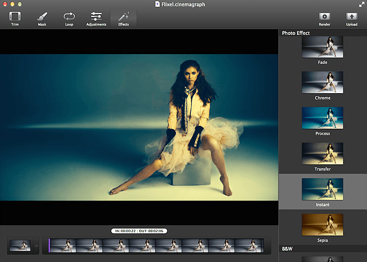Click the last frame in the timeline filmstrip

coord(249,246)
